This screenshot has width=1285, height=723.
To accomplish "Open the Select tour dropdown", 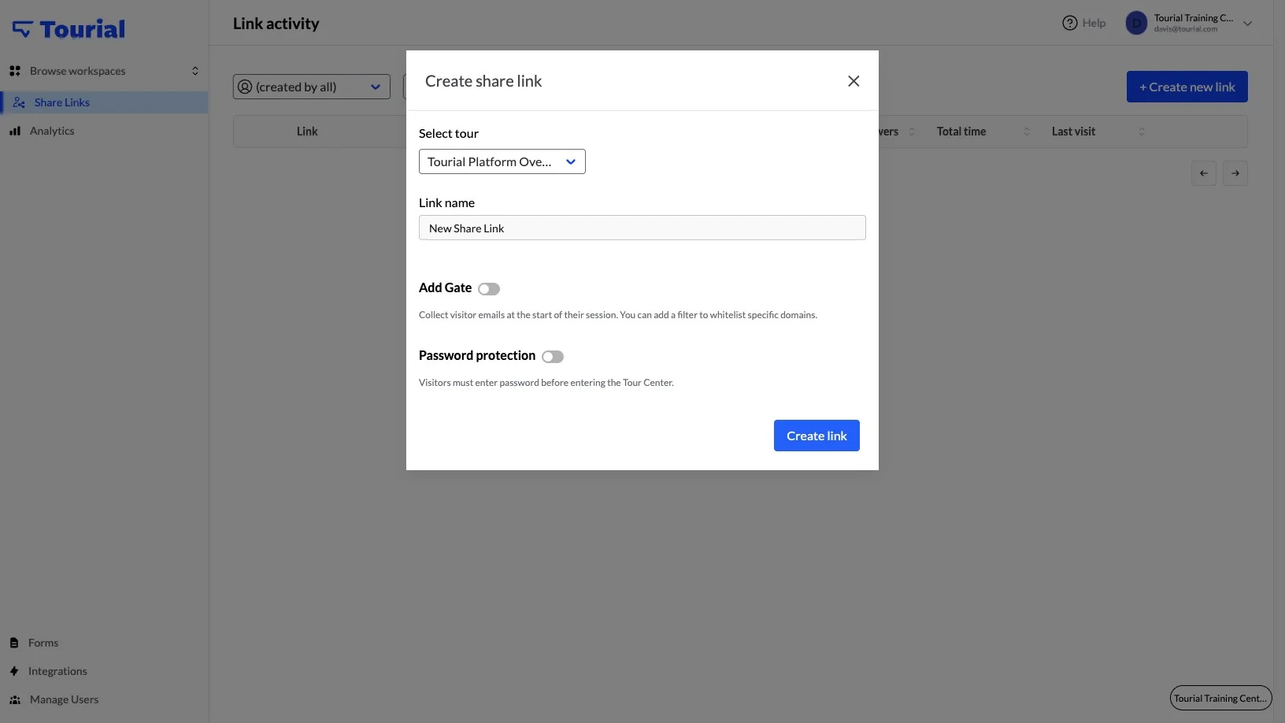I will point(502,161).
